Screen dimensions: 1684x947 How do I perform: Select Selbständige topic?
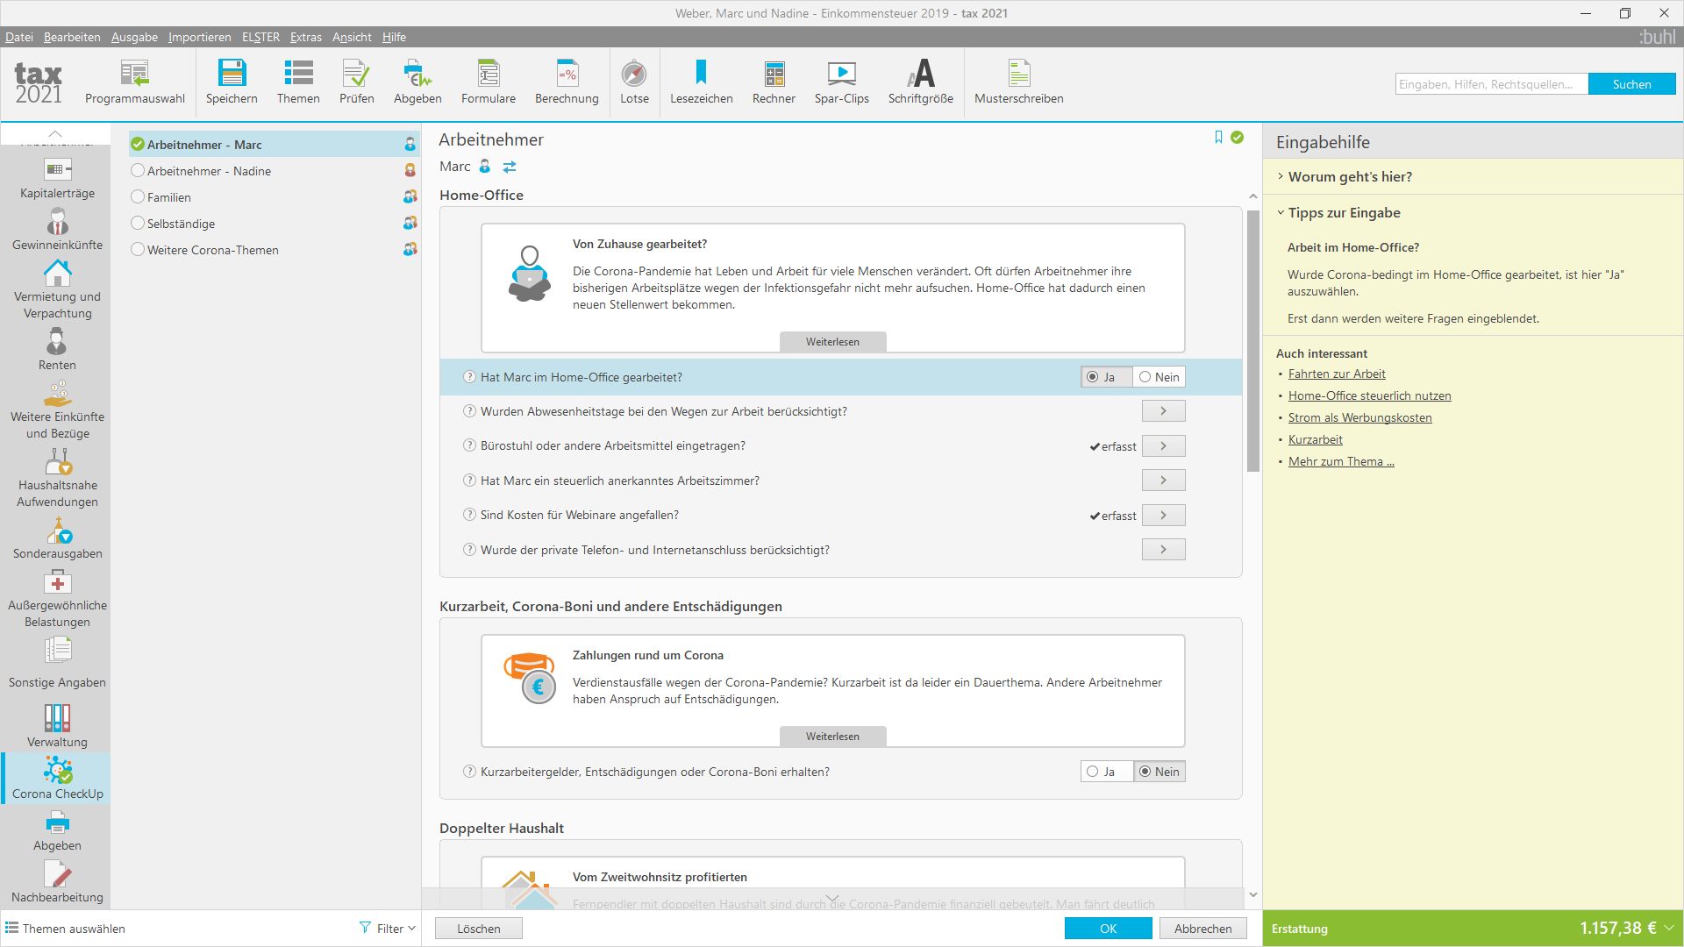[x=274, y=224]
